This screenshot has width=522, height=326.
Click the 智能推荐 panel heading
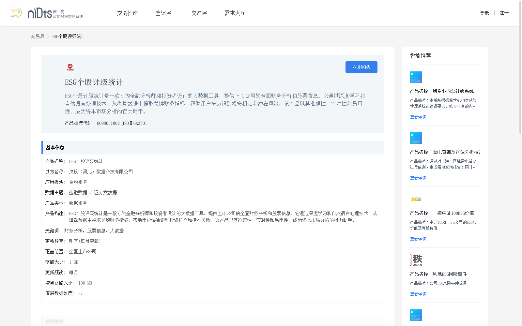click(x=421, y=56)
